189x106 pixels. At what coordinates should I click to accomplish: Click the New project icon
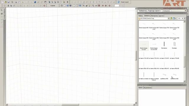[3, 2]
